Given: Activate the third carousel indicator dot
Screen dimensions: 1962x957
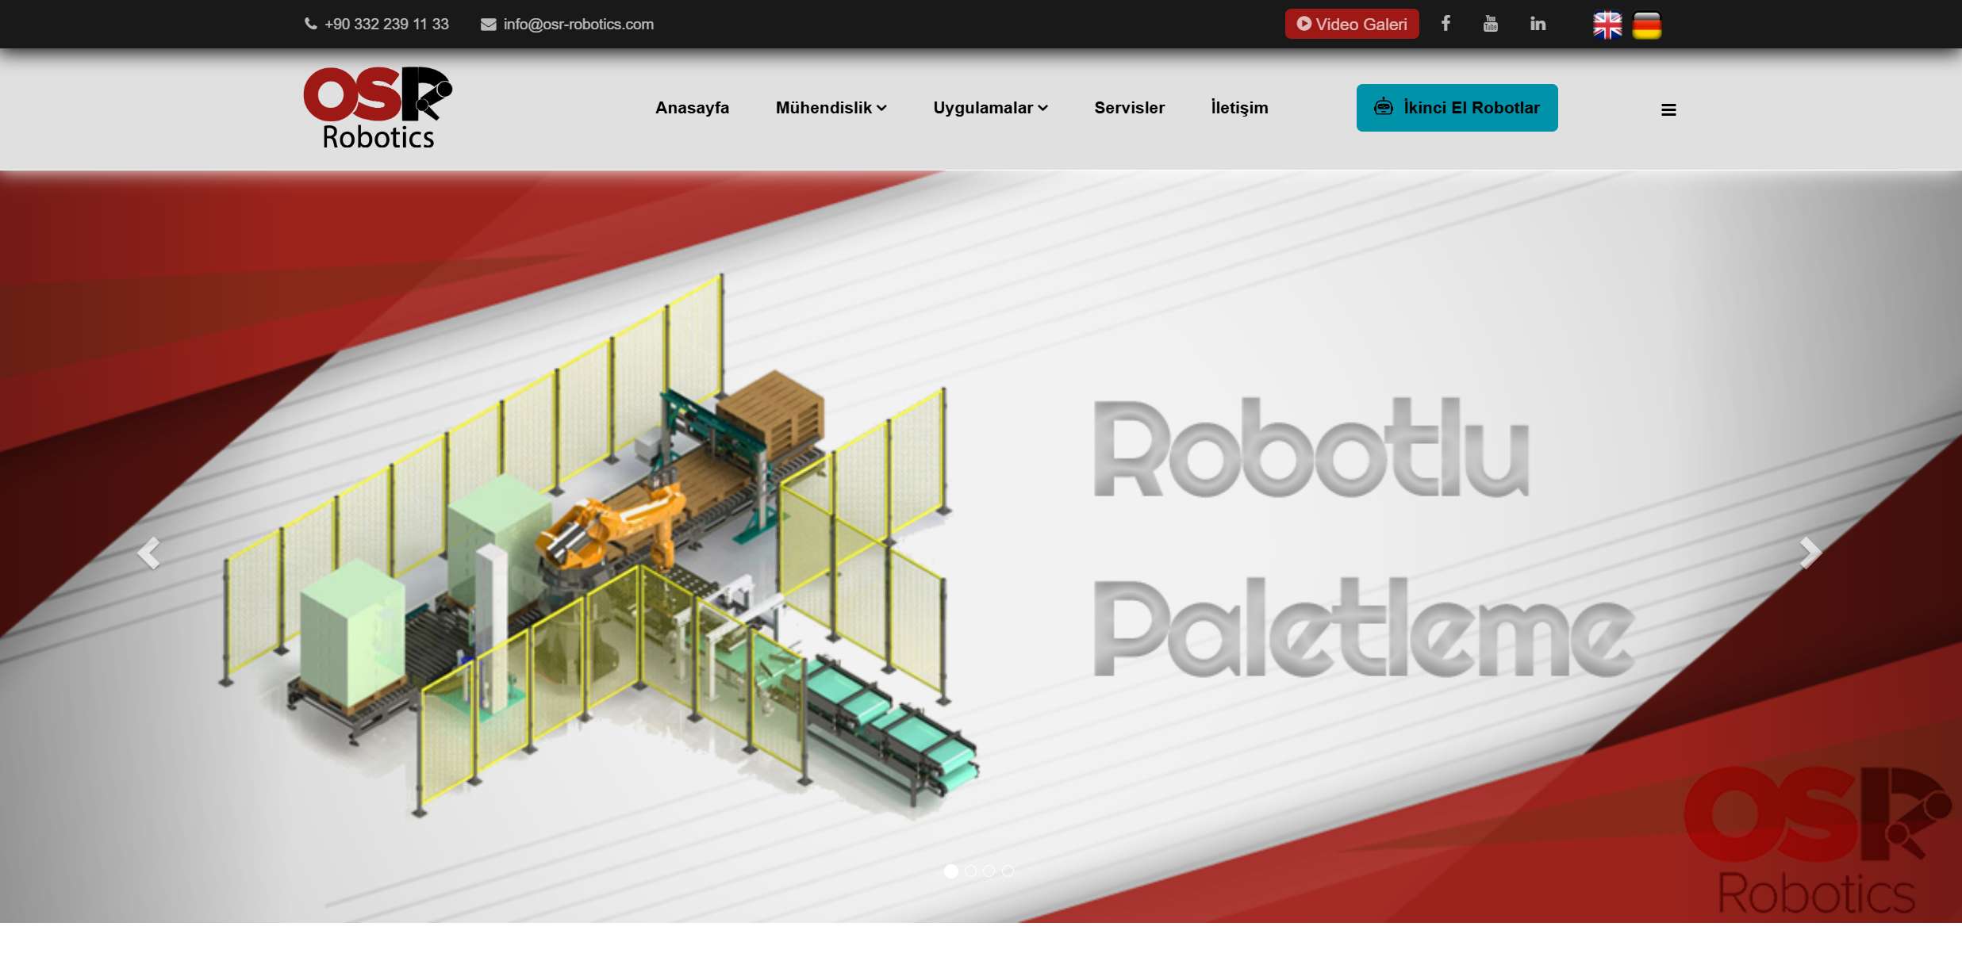Looking at the screenshot, I should click(x=989, y=871).
